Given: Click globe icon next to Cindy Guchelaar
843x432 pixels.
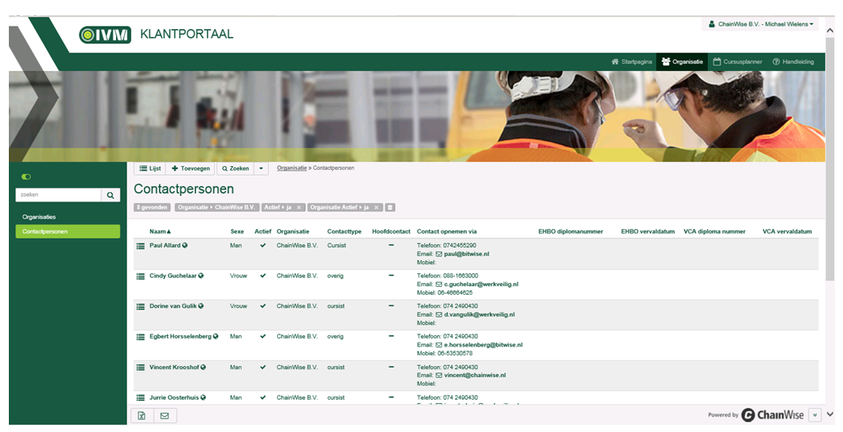Looking at the screenshot, I should click(x=201, y=276).
